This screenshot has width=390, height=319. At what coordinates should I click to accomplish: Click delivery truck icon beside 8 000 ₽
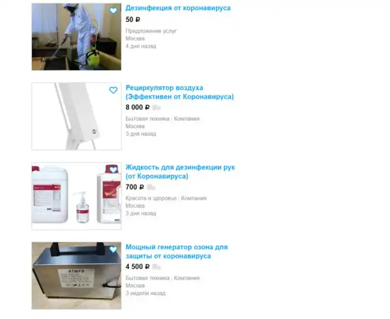pos(157,107)
